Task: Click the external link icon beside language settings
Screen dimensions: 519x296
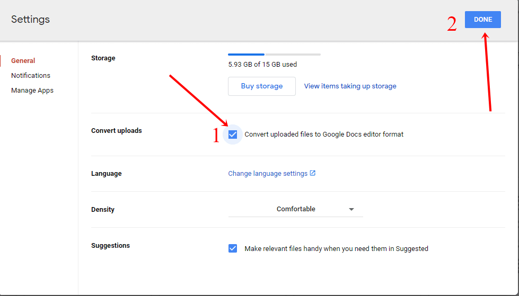Action: coord(312,173)
